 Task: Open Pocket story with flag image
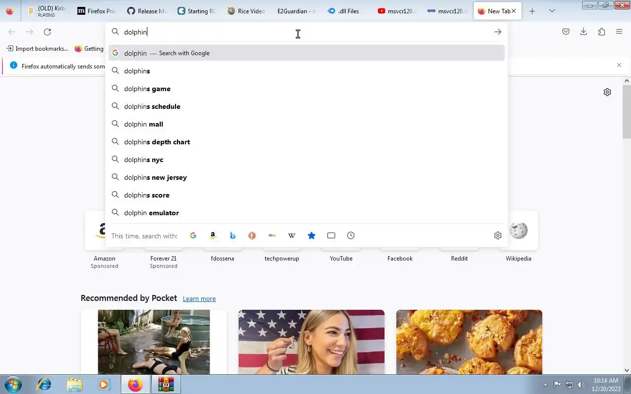pyautogui.click(x=312, y=342)
